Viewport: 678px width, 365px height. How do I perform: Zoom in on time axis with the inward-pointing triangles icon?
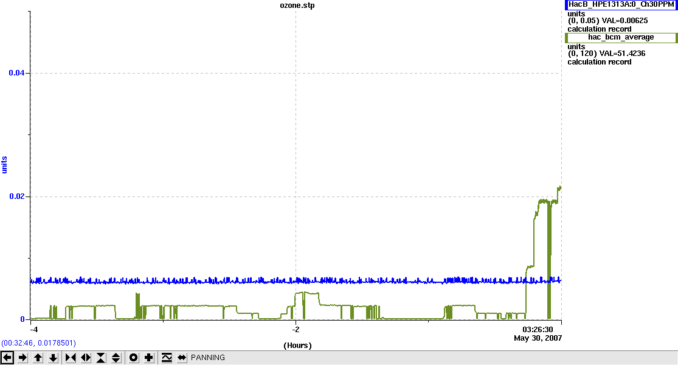point(71,358)
